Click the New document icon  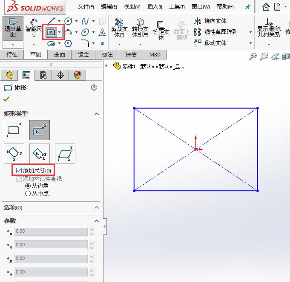(277, 7)
